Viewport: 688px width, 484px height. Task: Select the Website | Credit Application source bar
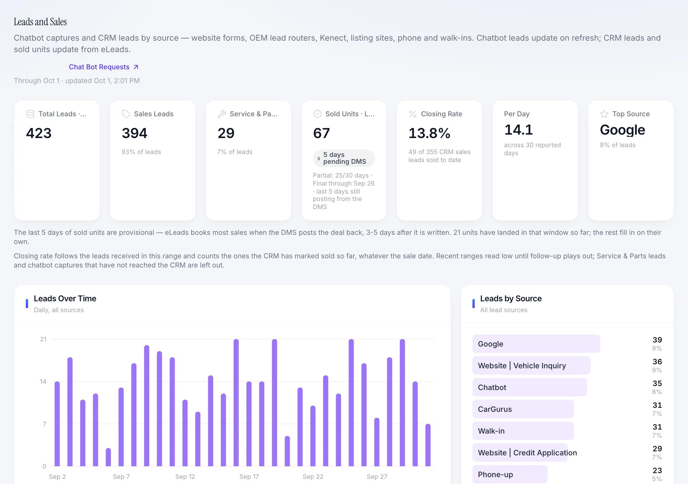(x=520, y=452)
